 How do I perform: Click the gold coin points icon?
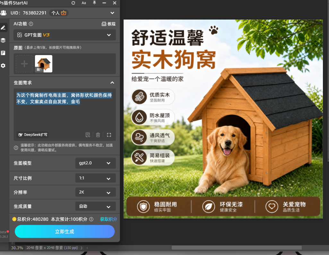click(x=14, y=219)
